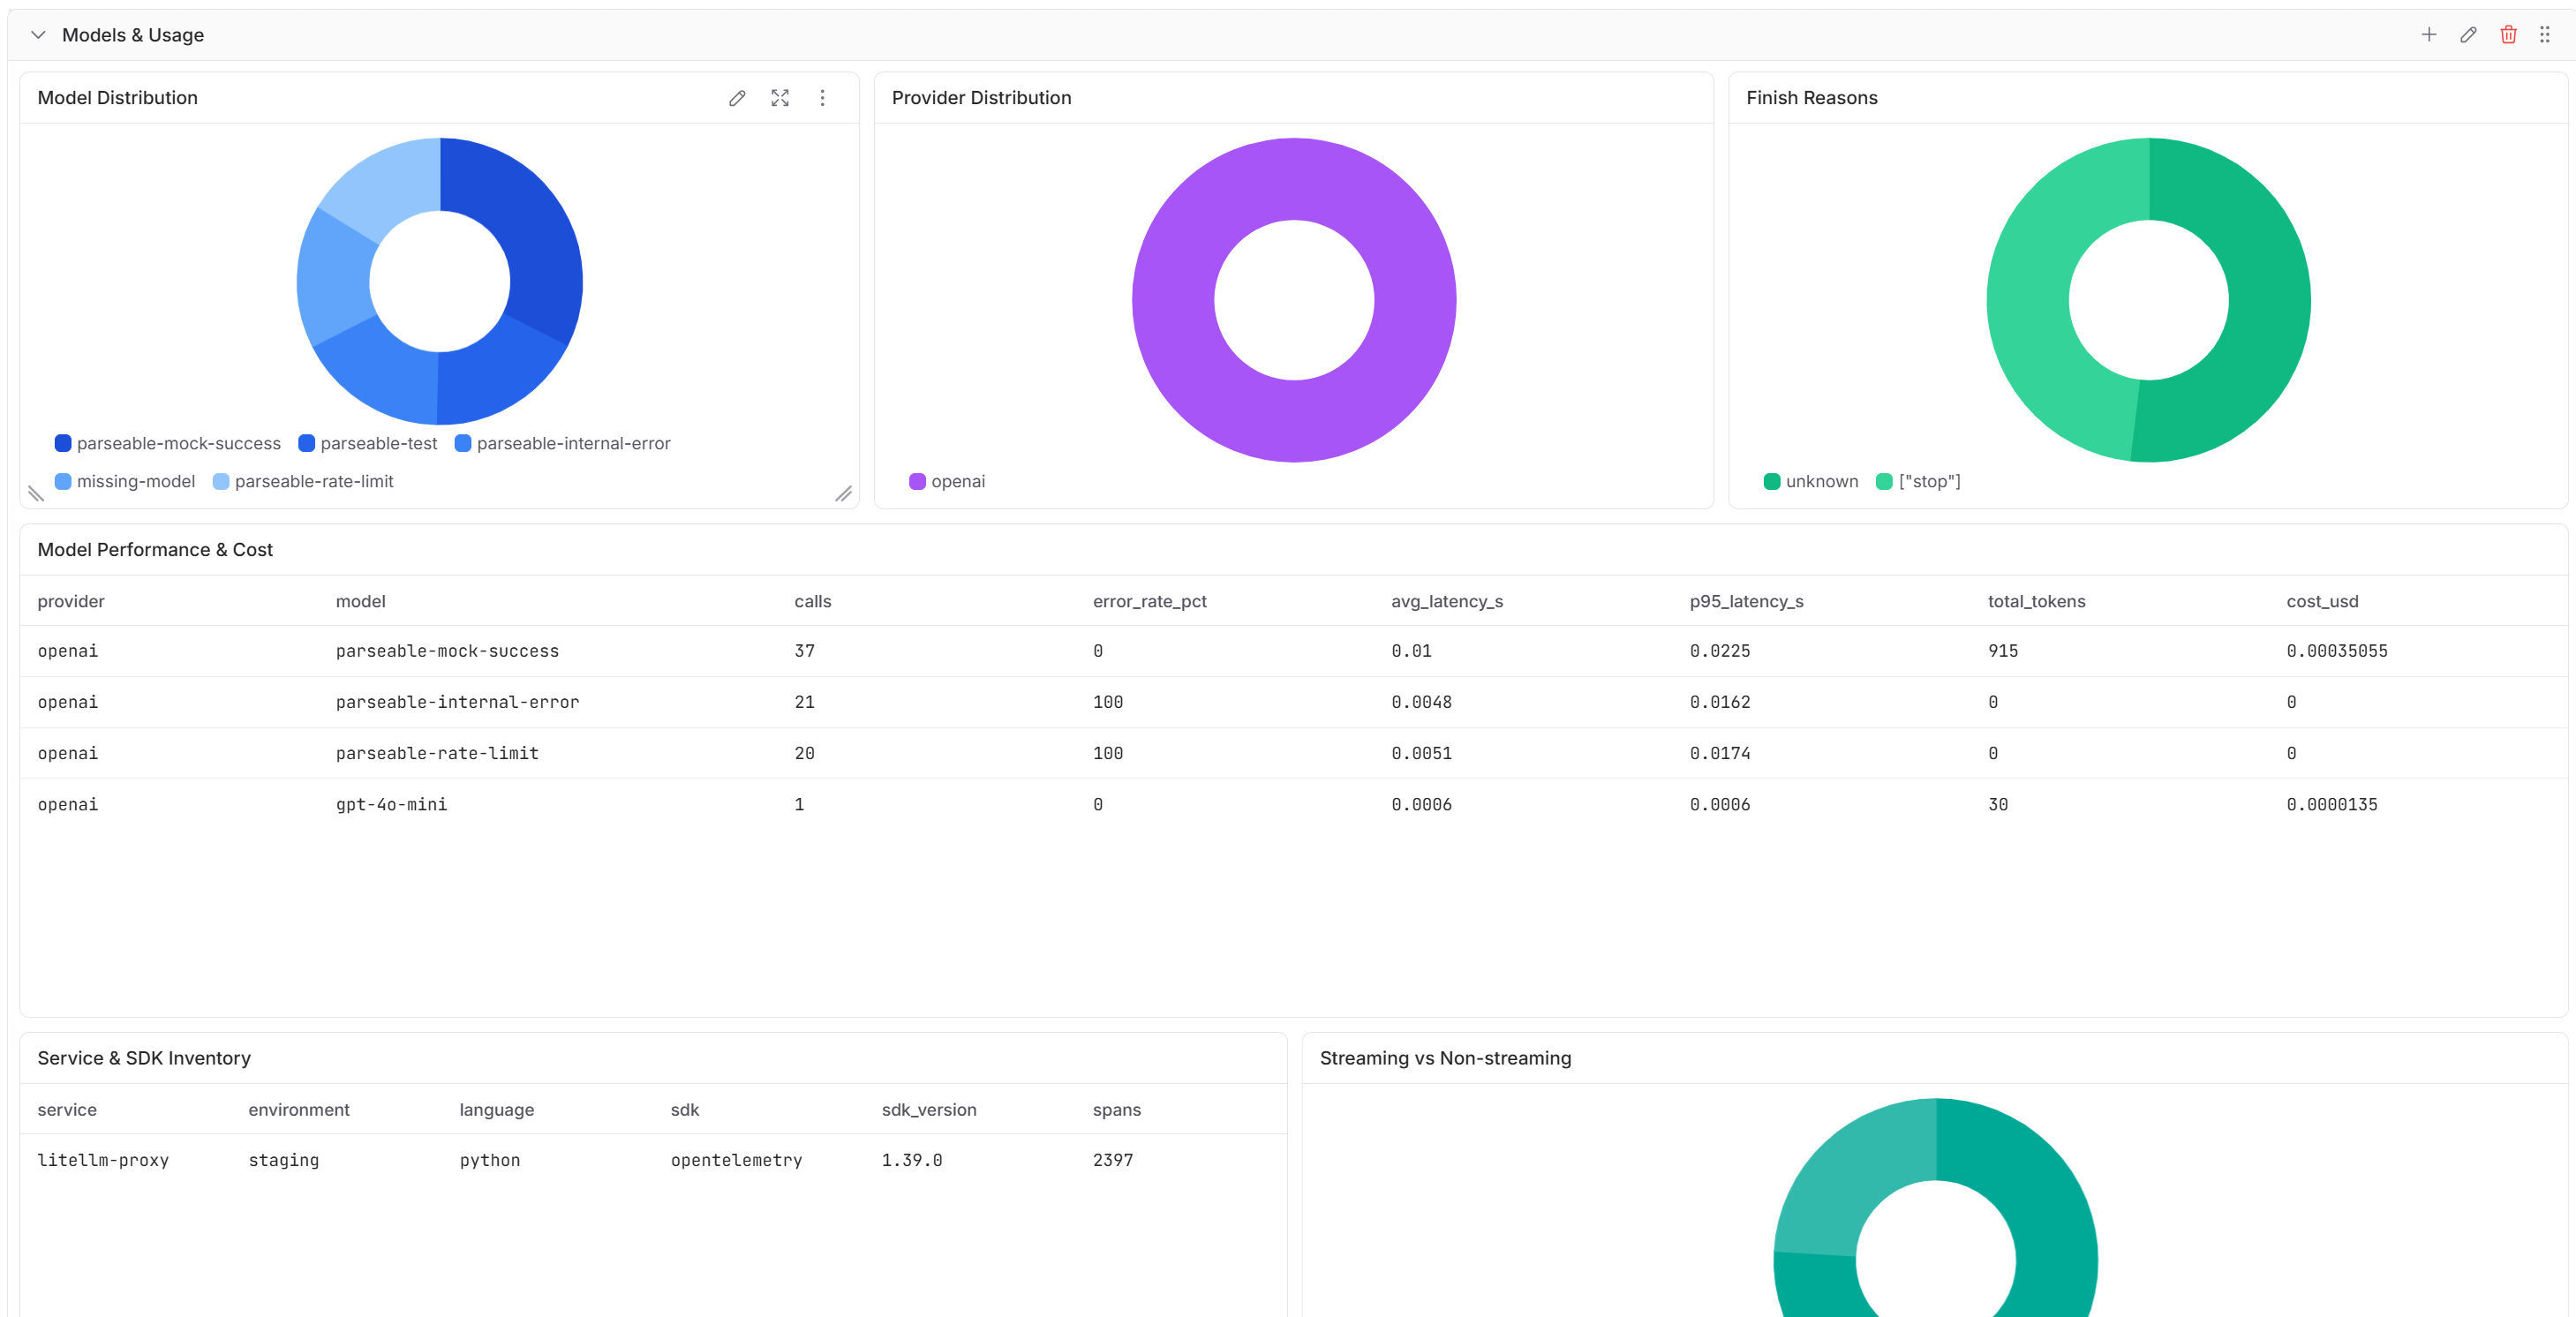Screen dimensions: 2576x1317
Task: Click the avg_latency_s column header
Action: click(x=1447, y=601)
